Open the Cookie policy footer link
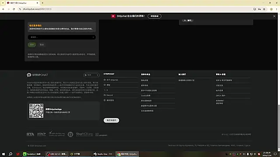Viewport: 280px width, 157px height. pyautogui.click(x=146, y=96)
